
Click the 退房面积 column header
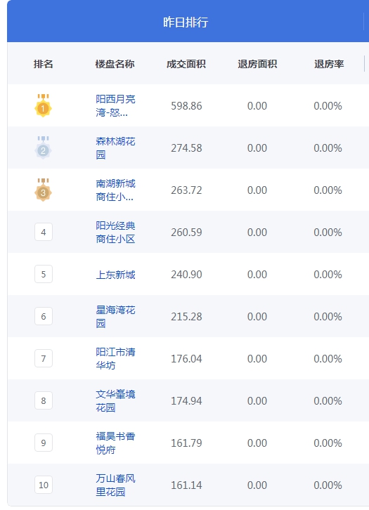click(257, 64)
